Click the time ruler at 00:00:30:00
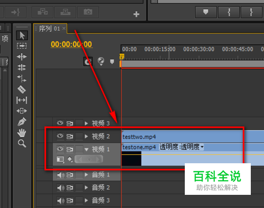The width and height of the screenshot is (264, 208). pos(199,49)
